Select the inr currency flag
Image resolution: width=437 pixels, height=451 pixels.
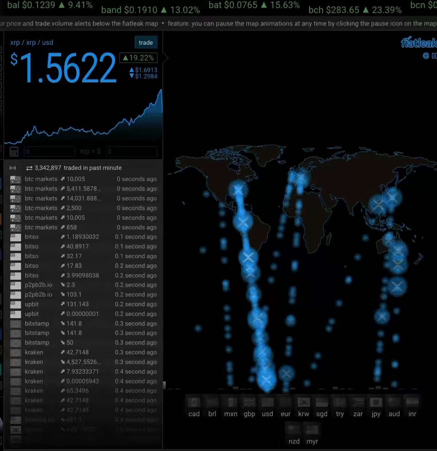pyautogui.click(x=412, y=403)
